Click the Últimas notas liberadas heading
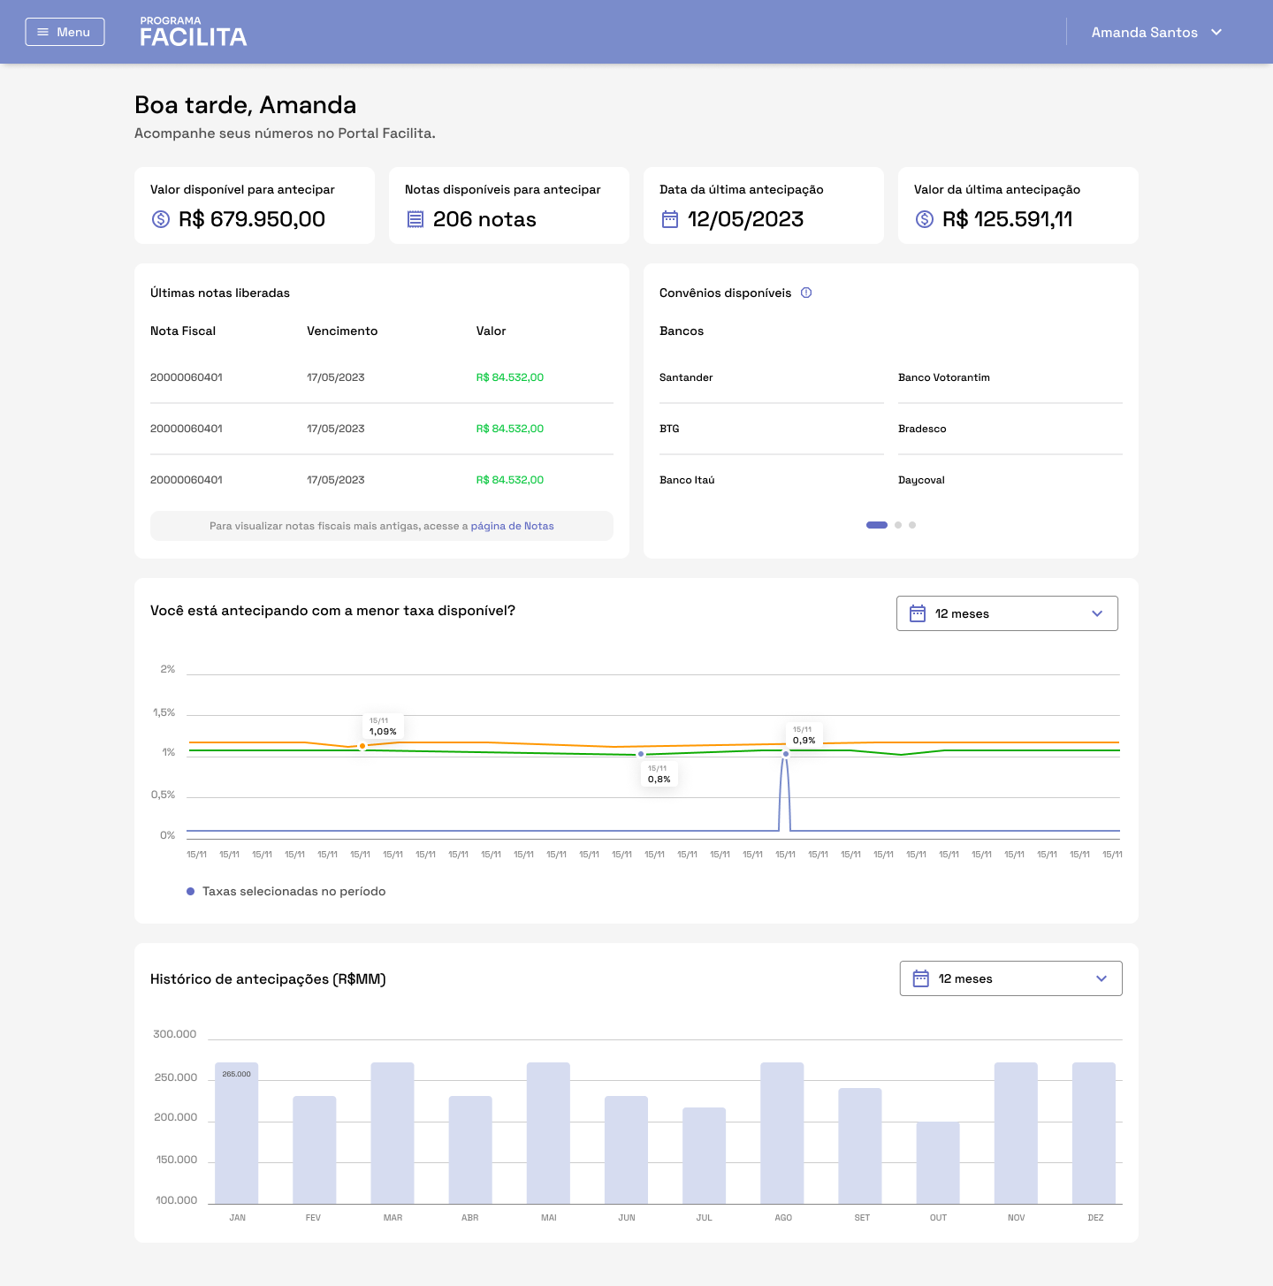The image size is (1273, 1286). (x=220, y=293)
